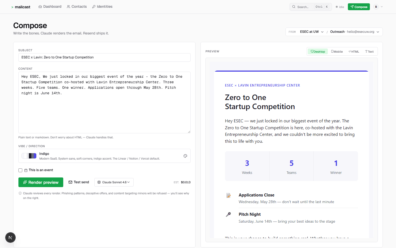Focus the Search box in the header
This screenshot has height=248, width=396.
[x=310, y=7]
